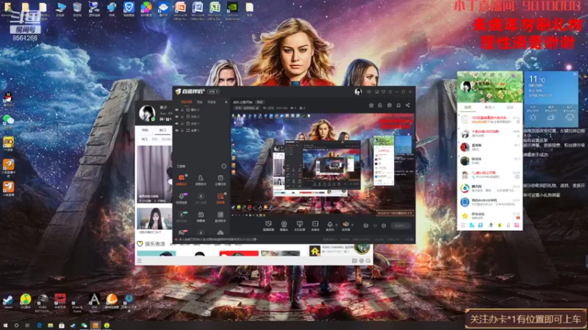Toggle the lock on the fourth source row
Image resolution: width=588 pixels, height=330 pixels.
point(182,131)
